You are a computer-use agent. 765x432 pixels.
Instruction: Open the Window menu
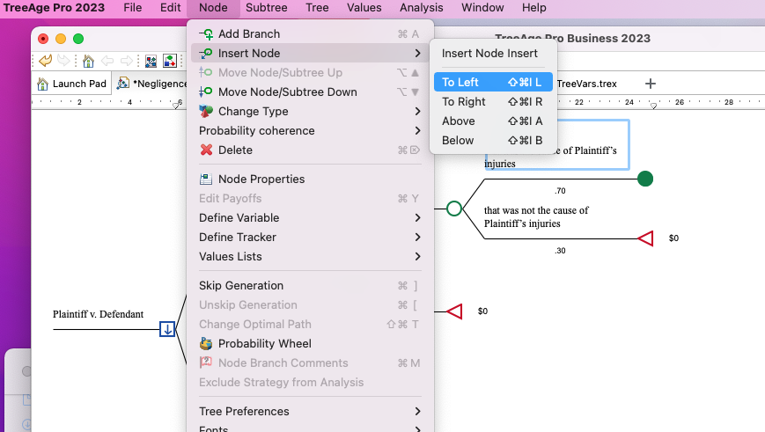pos(482,8)
